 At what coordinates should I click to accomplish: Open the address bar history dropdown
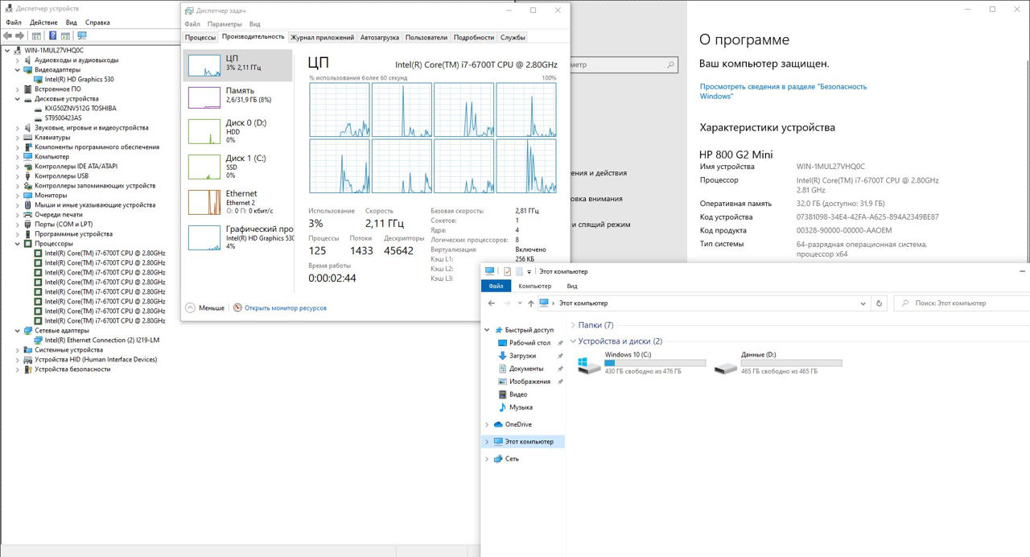[862, 303]
